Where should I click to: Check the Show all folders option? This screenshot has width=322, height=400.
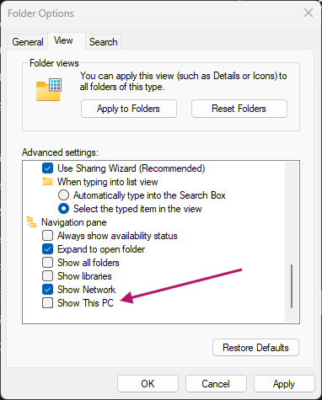[x=47, y=263]
